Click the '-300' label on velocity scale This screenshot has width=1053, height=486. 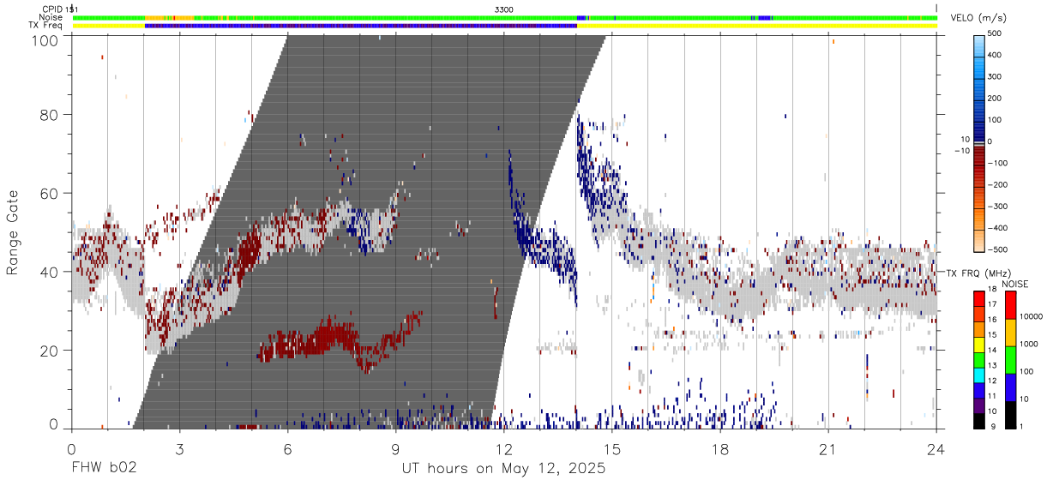997,206
